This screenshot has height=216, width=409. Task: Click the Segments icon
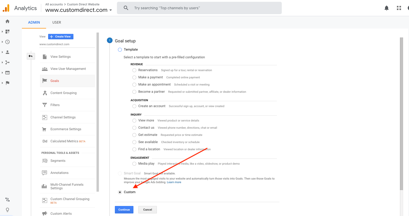coord(45,161)
